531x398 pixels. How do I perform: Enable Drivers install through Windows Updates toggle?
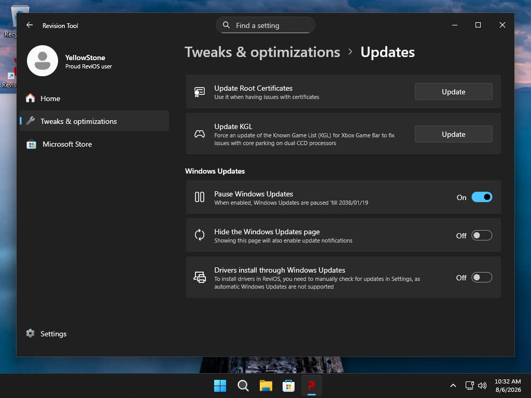tap(482, 277)
